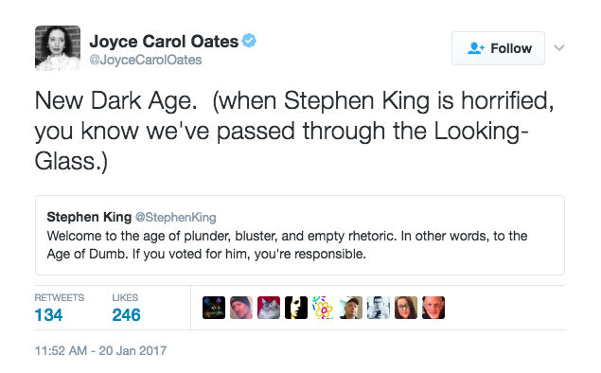Click the black-and-white face silhouette avatar
601x373 pixels.
(296, 308)
